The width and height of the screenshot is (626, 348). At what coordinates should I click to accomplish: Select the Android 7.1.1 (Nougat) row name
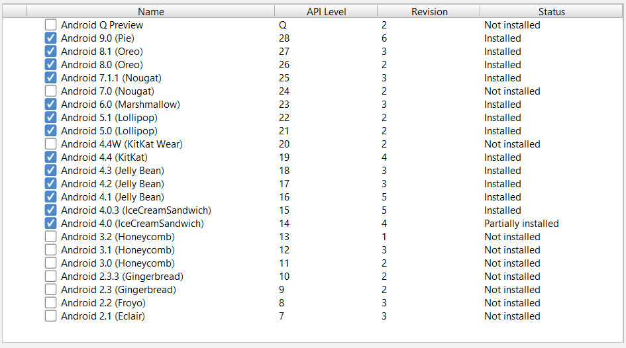[x=111, y=78]
